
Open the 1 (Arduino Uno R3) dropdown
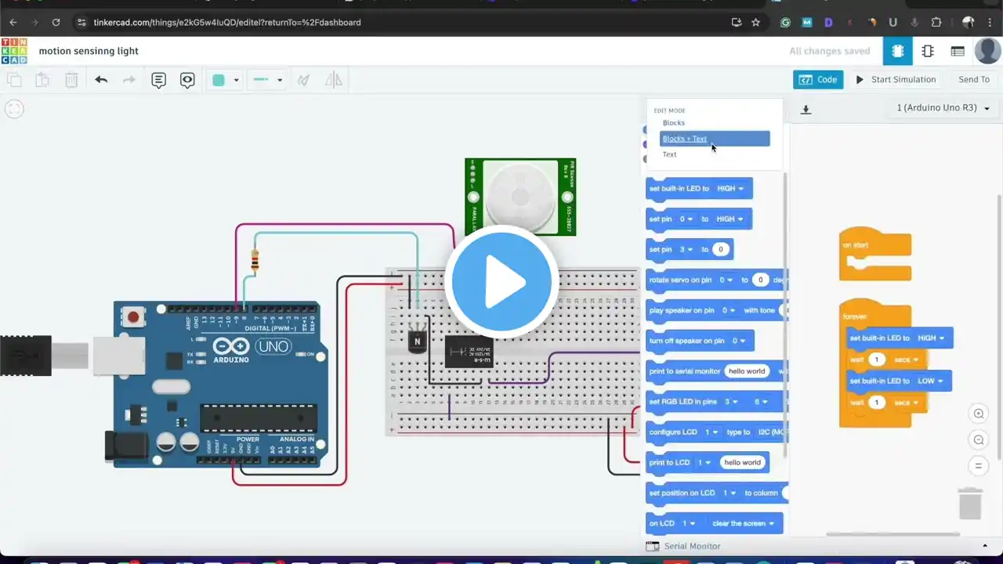[943, 108]
